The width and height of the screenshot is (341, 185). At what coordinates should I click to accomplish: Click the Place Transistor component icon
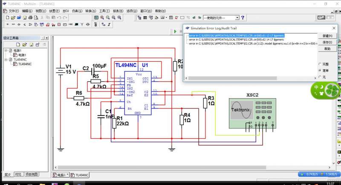(x=25, y=25)
